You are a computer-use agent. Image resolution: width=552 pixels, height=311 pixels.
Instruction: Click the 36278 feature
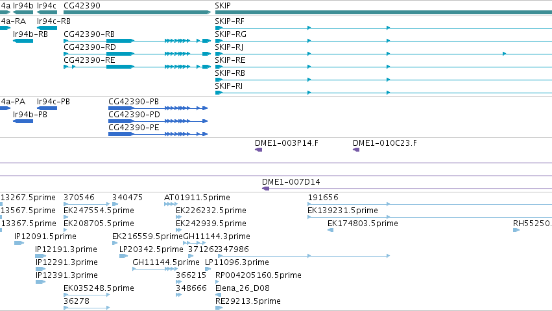click(87, 308)
